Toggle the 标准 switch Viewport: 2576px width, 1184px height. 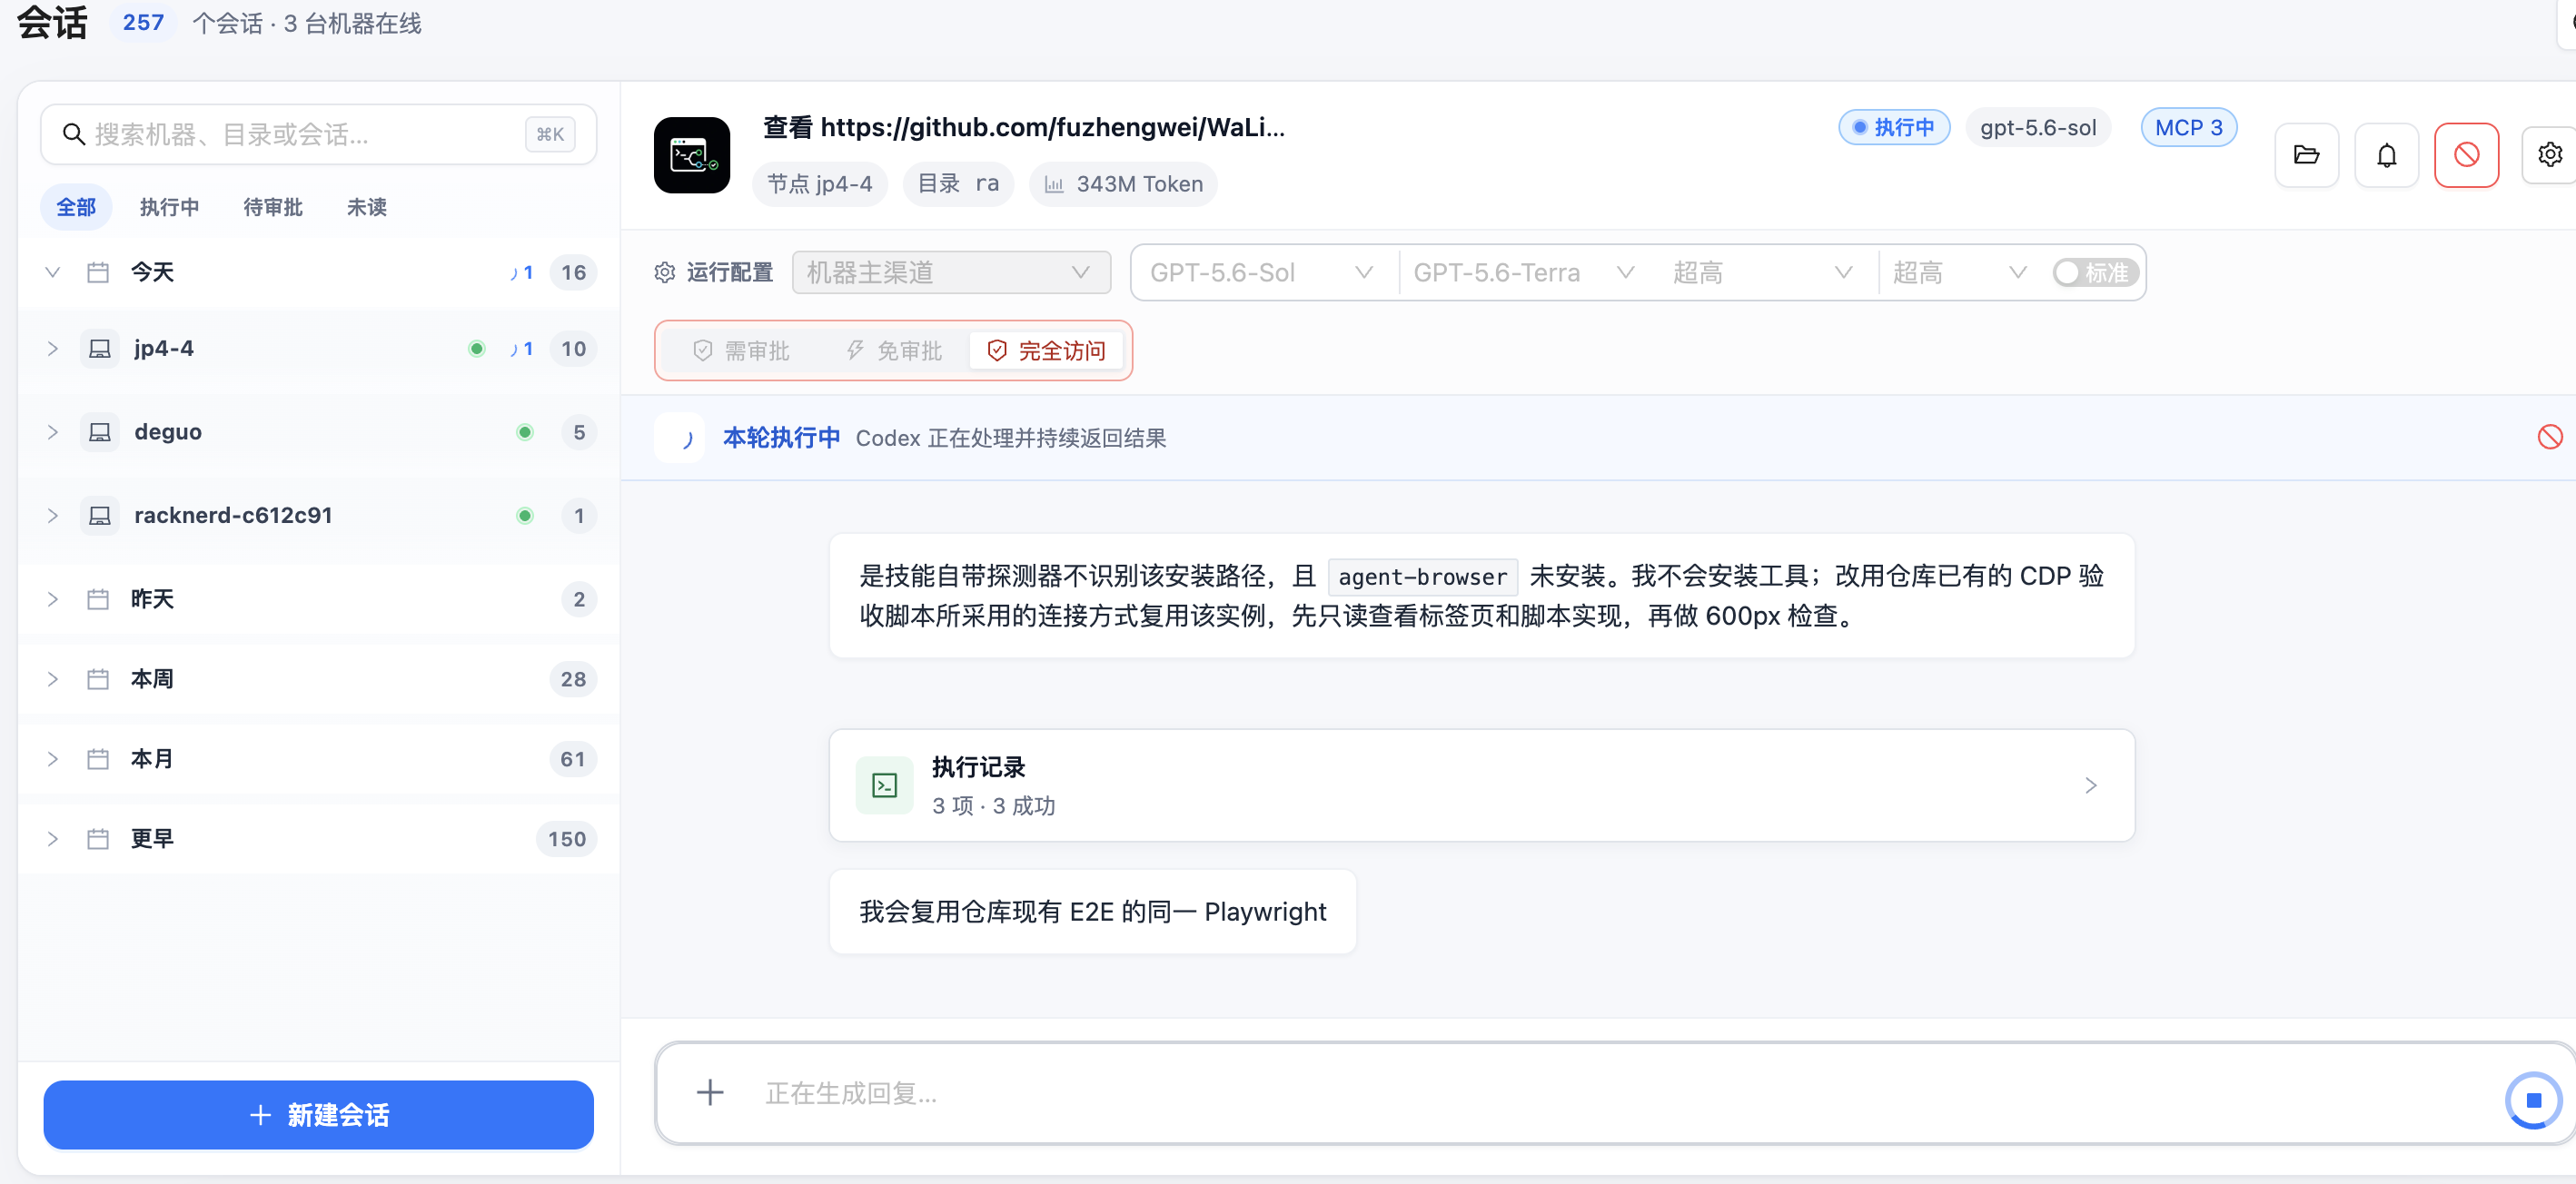2095,272
